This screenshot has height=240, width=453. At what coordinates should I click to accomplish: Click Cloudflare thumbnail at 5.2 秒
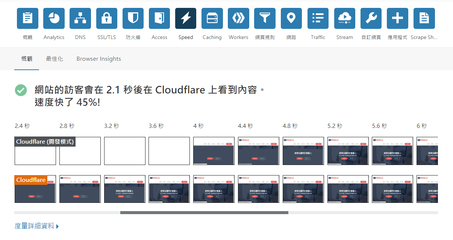pos(348,189)
